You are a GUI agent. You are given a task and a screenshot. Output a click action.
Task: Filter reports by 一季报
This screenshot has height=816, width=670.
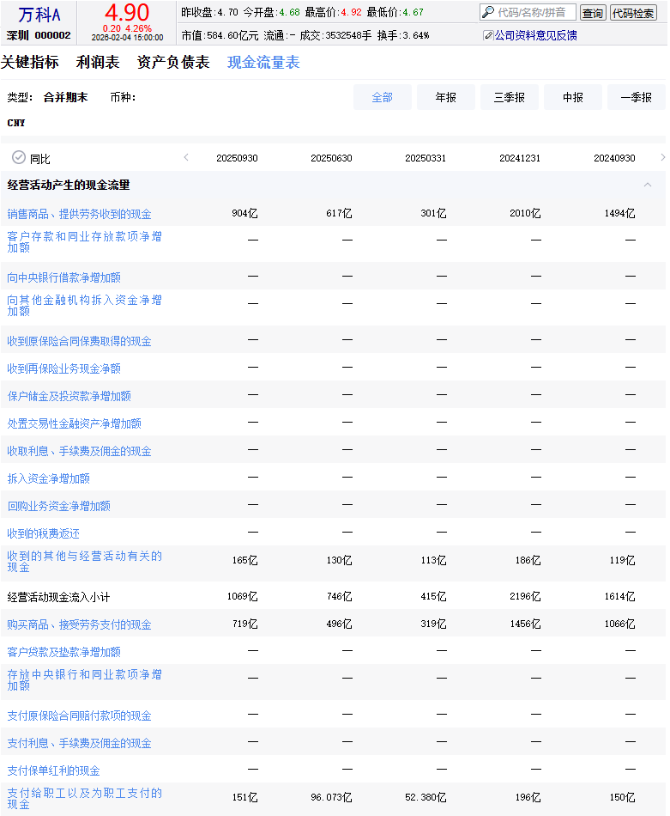636,98
